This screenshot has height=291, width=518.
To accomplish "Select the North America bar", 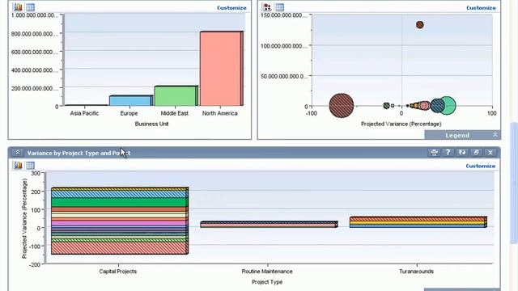I will 221,69.
